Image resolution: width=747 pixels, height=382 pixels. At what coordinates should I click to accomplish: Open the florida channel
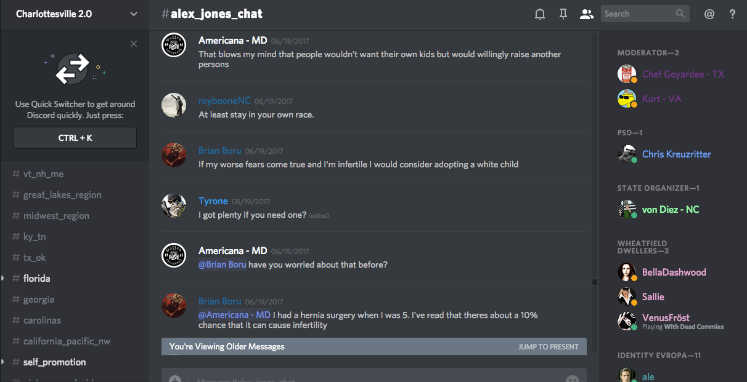[x=36, y=279]
